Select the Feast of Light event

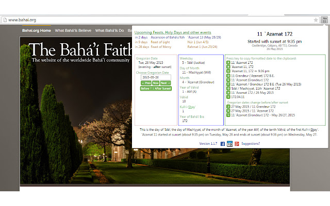point(160,42)
